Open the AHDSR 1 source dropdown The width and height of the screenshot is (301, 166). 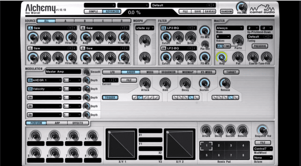click(x=44, y=80)
